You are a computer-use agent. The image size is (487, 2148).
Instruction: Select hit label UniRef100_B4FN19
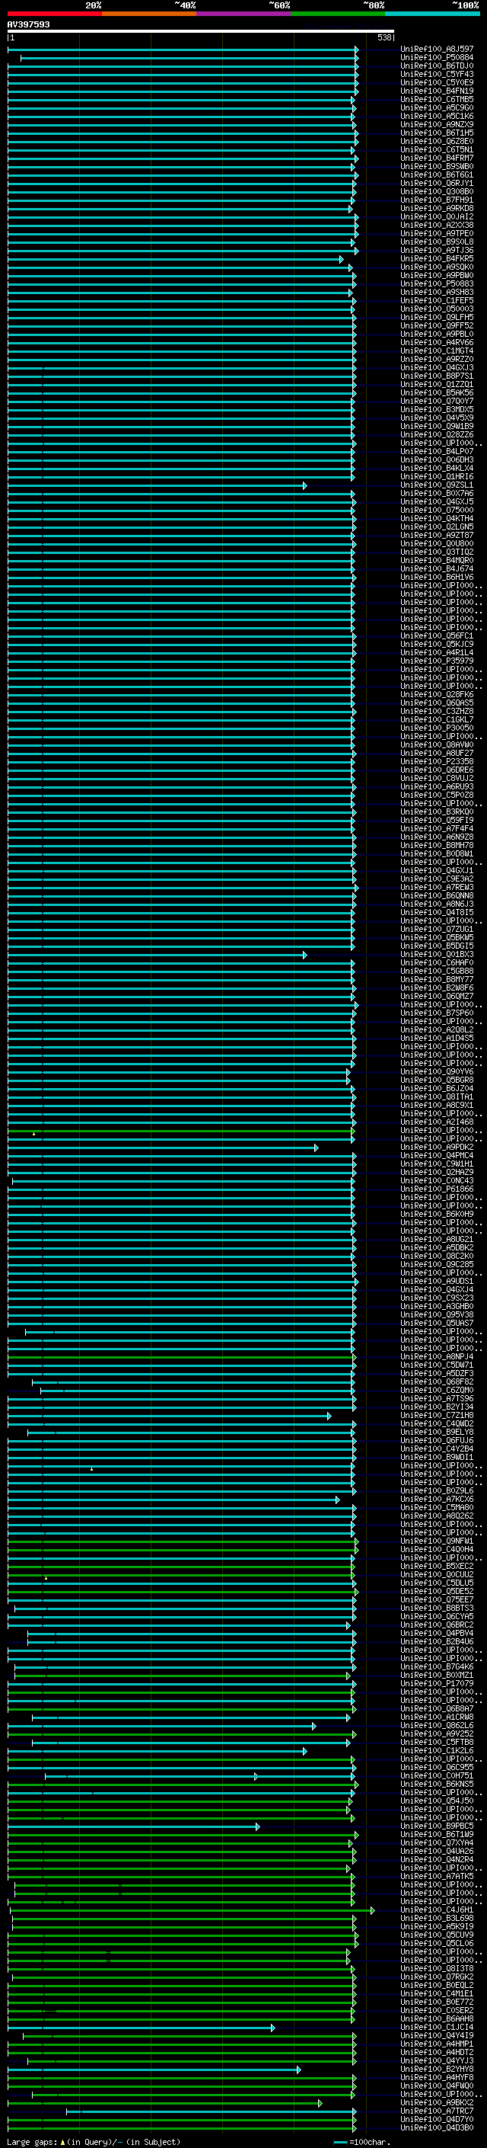click(436, 91)
